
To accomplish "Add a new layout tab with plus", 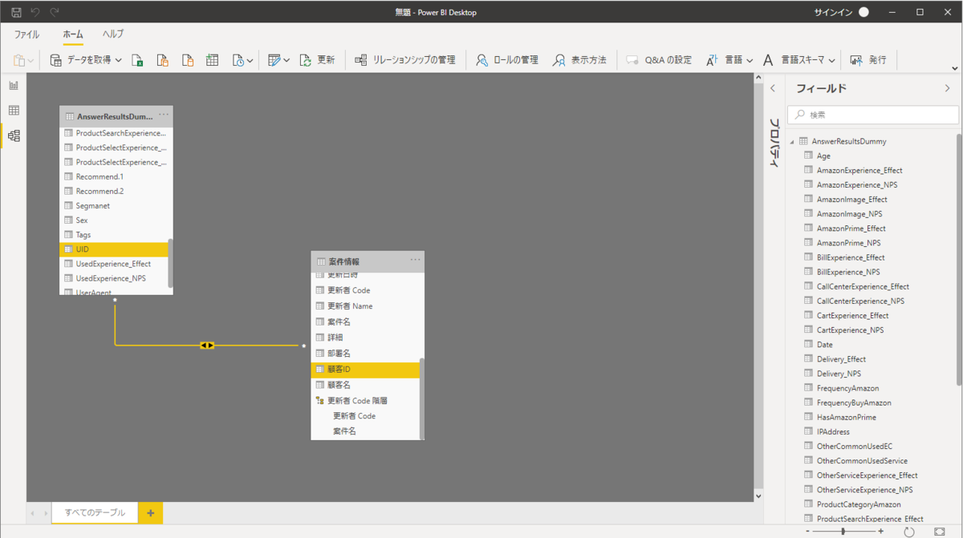I will pyautogui.click(x=150, y=512).
